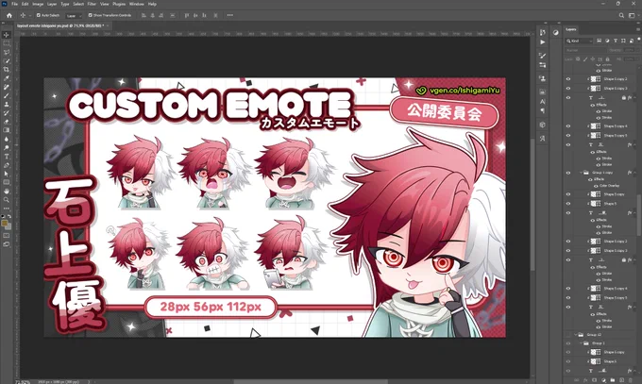The width and height of the screenshot is (642, 384).
Task: Click the lock all layers padlock icon
Action: pyautogui.click(x=607, y=58)
